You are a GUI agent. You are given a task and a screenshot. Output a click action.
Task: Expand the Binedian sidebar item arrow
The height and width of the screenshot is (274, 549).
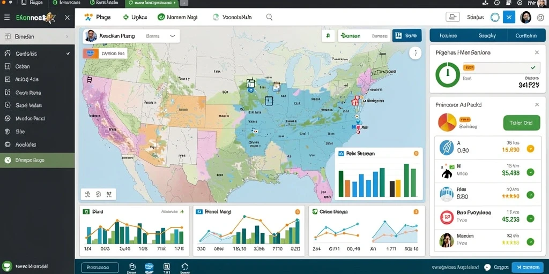click(67, 36)
